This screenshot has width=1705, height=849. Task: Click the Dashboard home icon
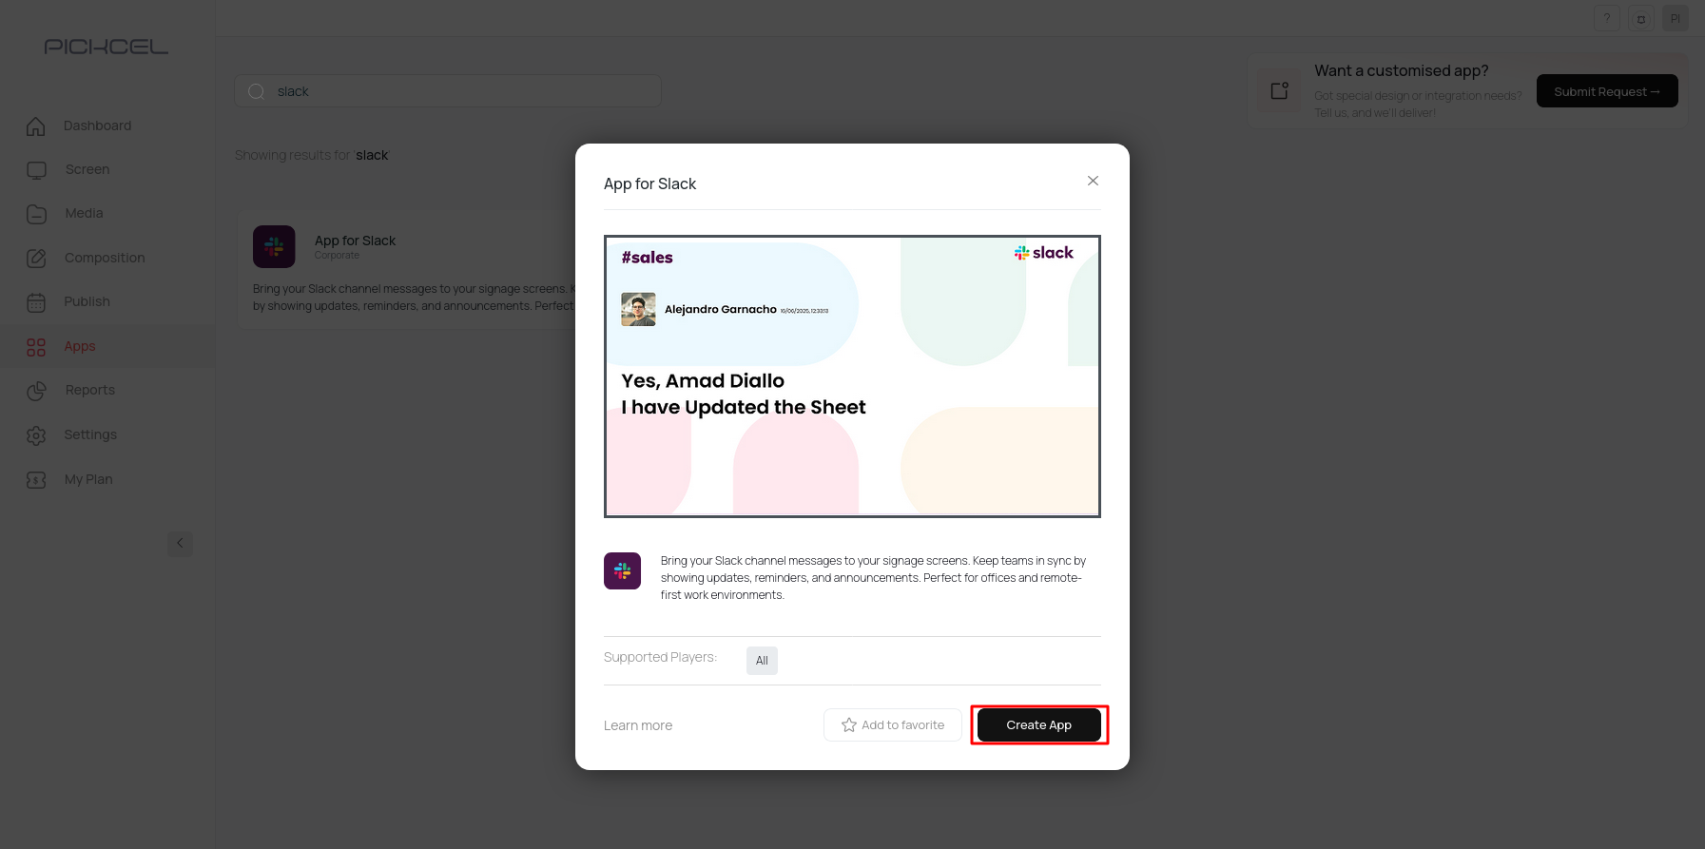pos(36,125)
